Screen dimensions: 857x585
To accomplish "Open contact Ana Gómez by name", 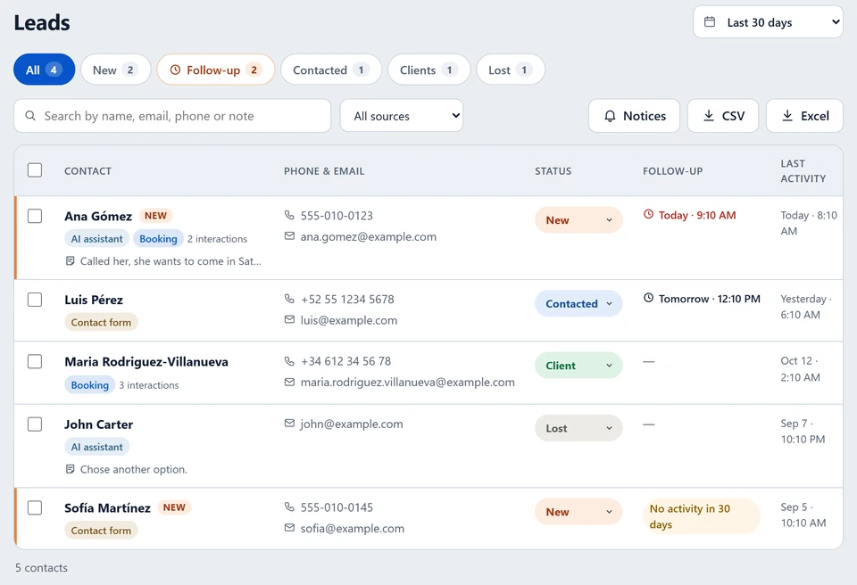I will 98,217.
